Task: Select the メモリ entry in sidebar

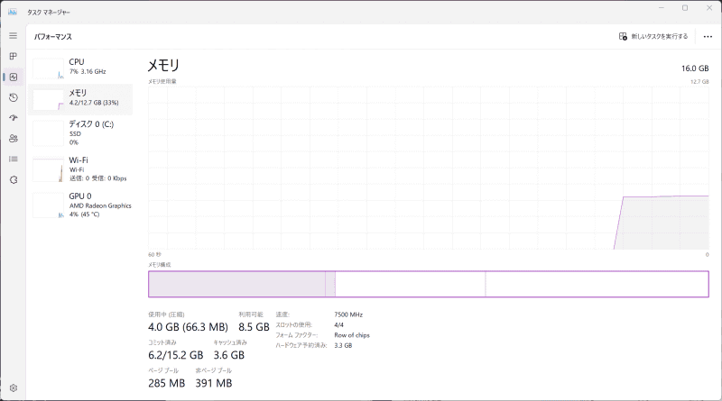Action: point(80,99)
